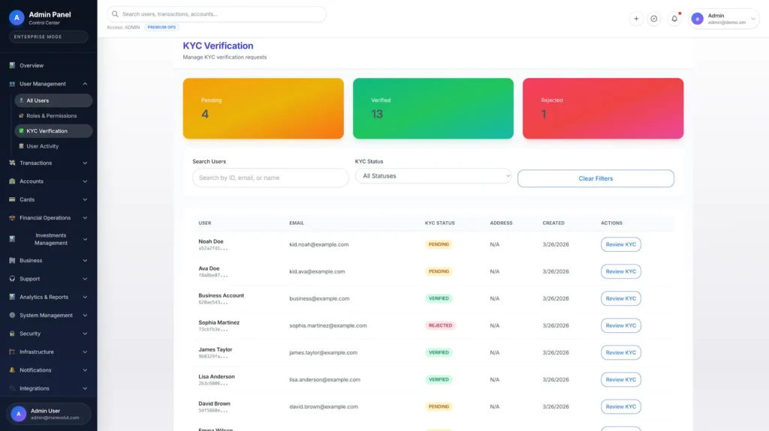Click the User Management people icon
Screen dimensions: 769x431
(12, 84)
